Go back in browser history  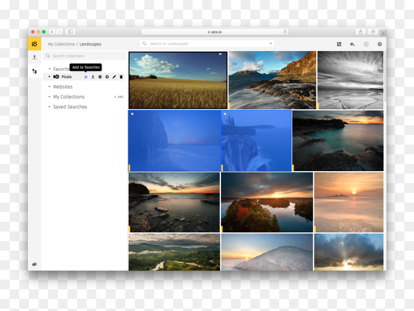(52, 32)
